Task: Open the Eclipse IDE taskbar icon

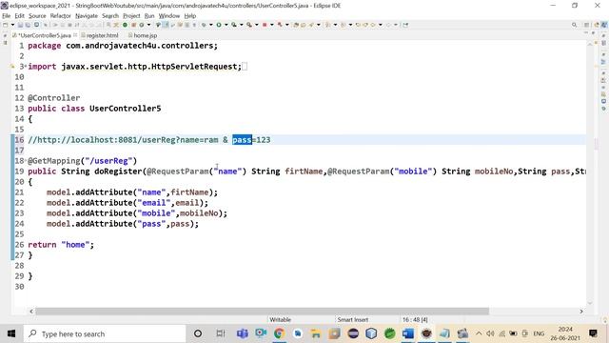Action: (x=353, y=333)
